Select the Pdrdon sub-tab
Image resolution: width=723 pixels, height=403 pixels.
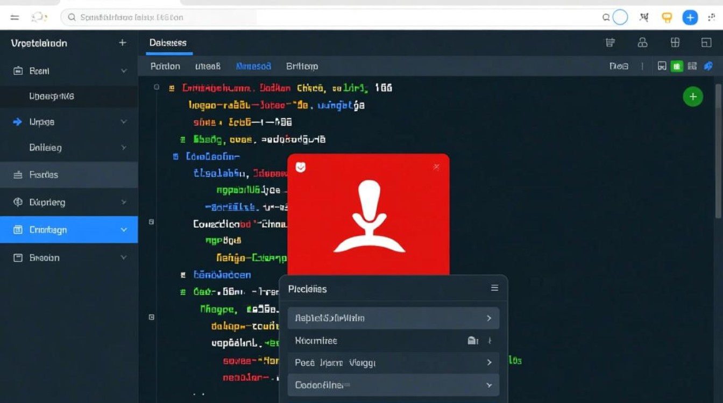pyautogui.click(x=165, y=66)
